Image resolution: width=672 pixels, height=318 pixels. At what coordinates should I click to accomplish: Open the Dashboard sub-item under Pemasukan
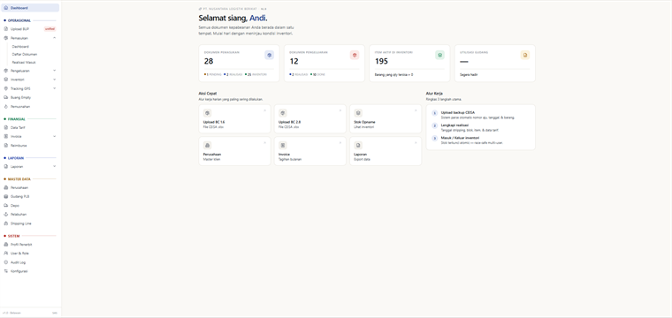tap(20, 46)
